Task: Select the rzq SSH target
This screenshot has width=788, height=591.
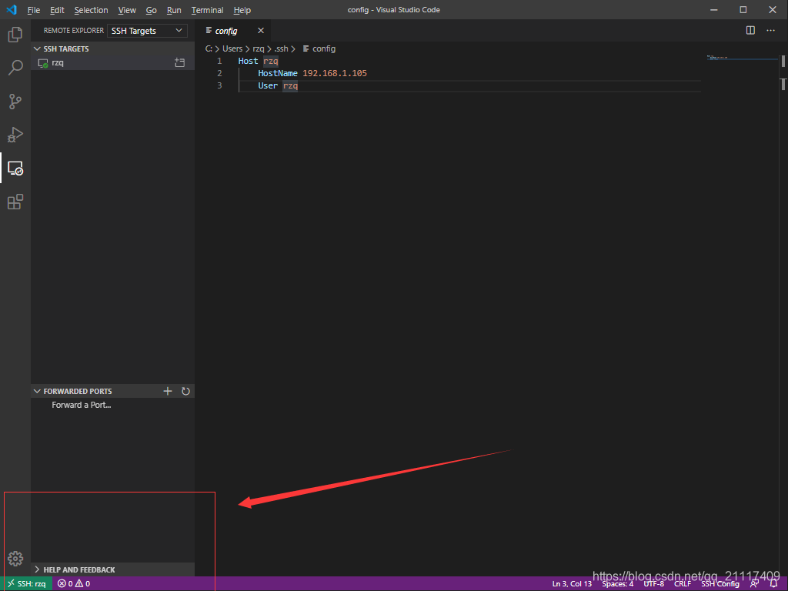Action: pos(112,63)
